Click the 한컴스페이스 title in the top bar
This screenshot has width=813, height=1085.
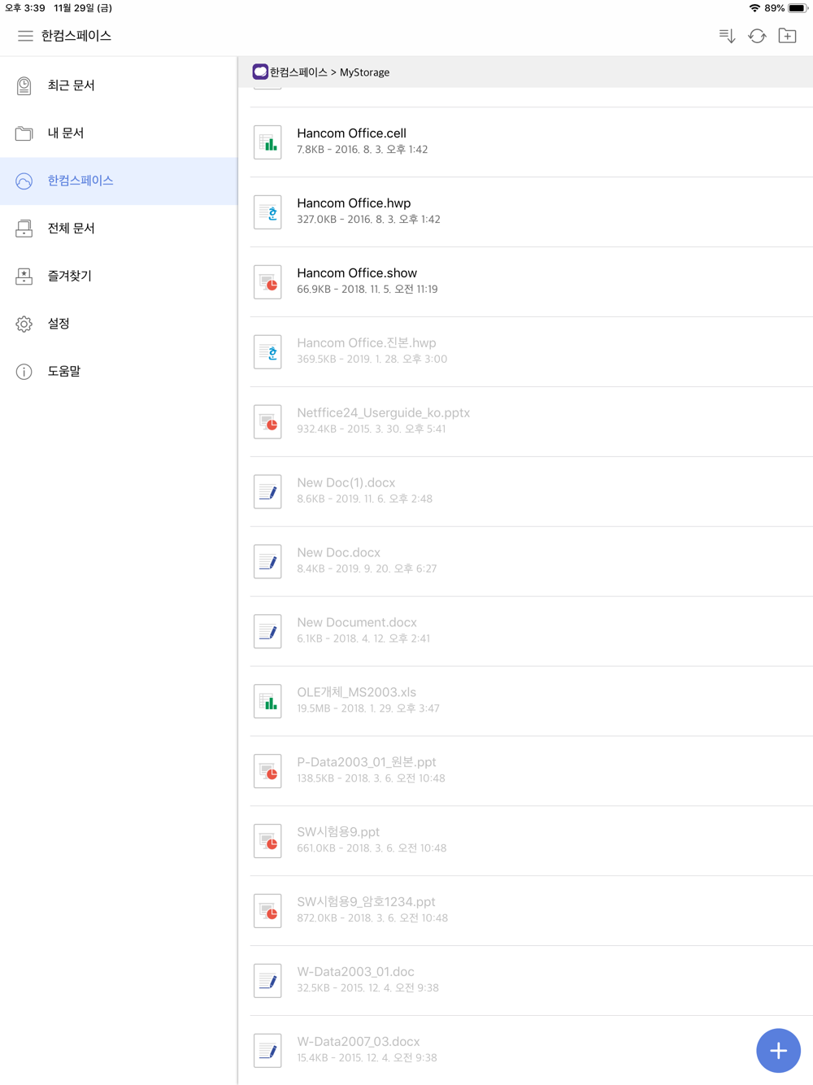coord(76,36)
